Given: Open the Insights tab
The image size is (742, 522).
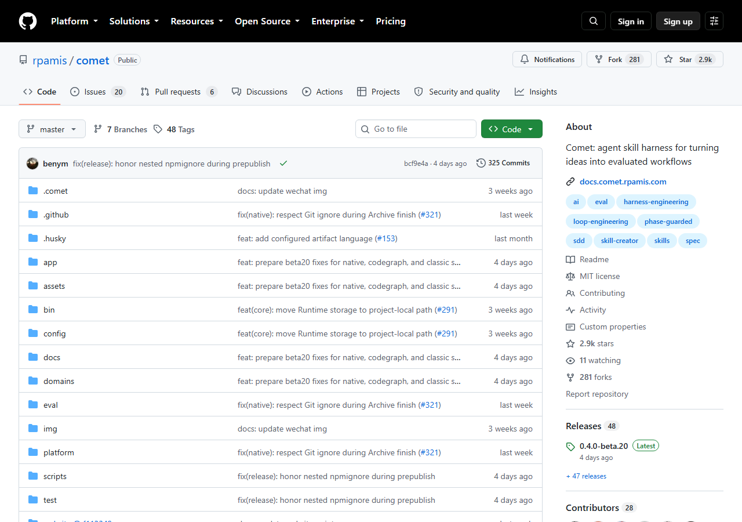Looking at the screenshot, I should tap(536, 92).
